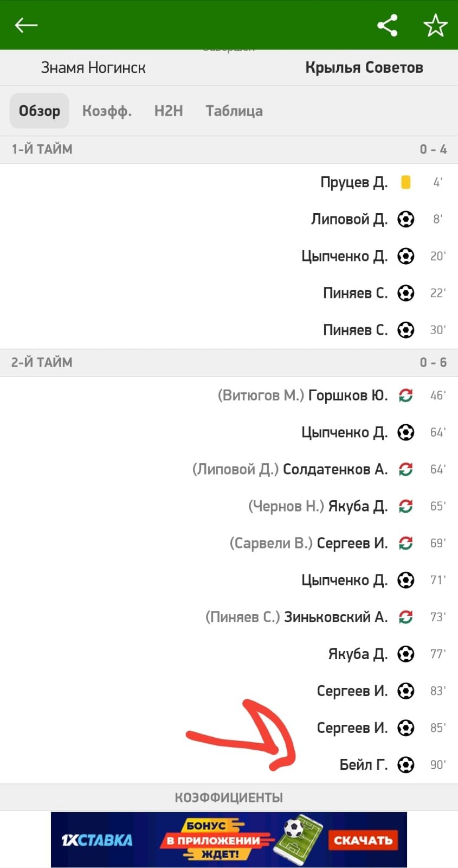Select the Таблица tab
Viewport: 458px width, 868px height.
point(234,111)
